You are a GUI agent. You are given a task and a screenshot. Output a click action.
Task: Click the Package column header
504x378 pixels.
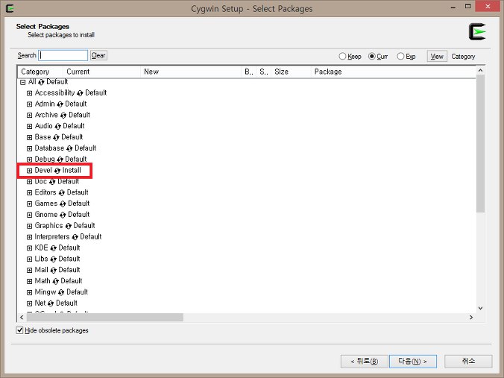[x=393, y=72]
